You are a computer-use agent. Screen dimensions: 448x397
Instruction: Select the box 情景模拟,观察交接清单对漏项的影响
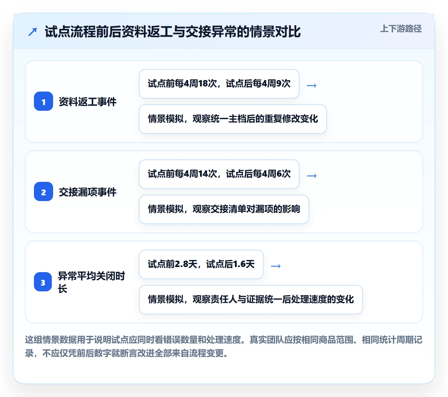(x=224, y=209)
